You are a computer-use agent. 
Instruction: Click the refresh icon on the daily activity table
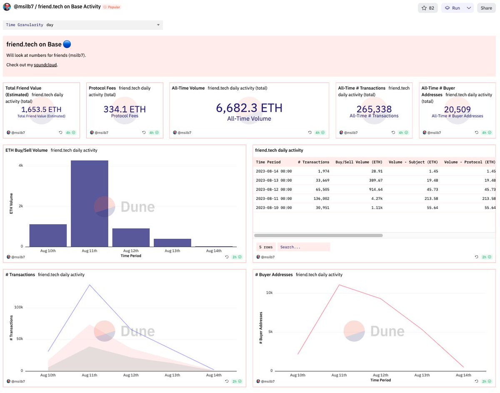pyautogui.click(x=477, y=257)
